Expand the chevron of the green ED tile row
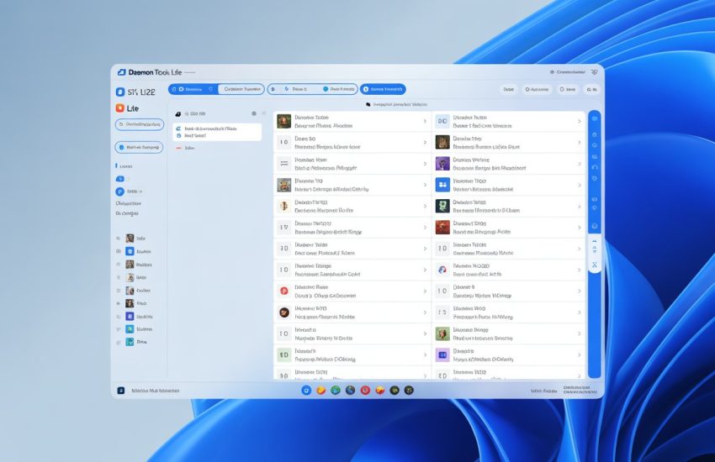Screen dimensions: 715x462 (425, 354)
